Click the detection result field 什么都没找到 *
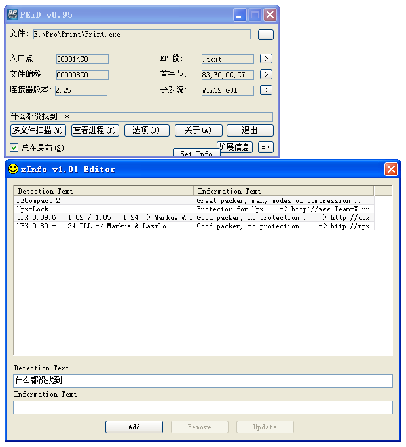Image resolution: width=406 pixels, height=447 pixels. [x=141, y=116]
